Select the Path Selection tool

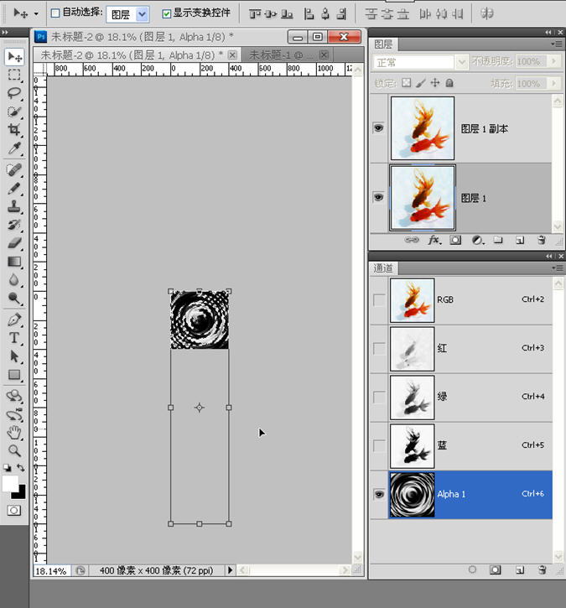coord(14,356)
